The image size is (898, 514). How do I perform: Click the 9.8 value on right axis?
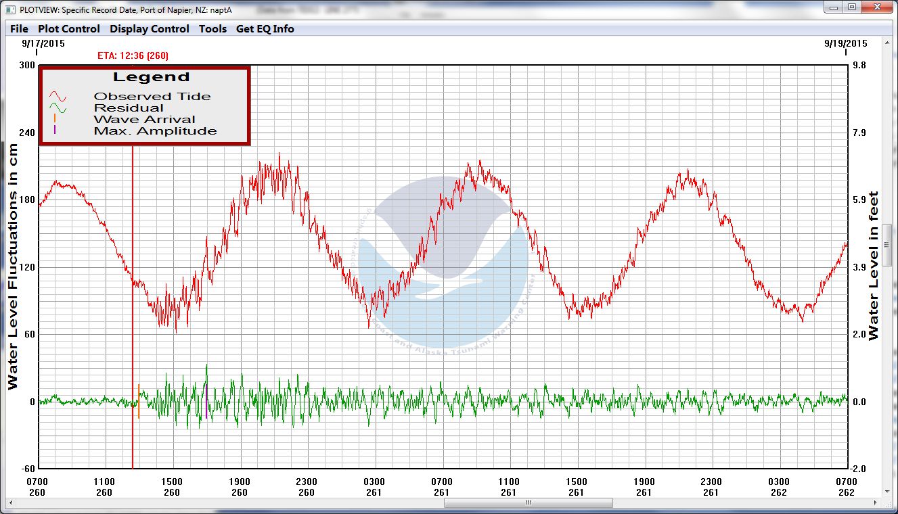click(859, 65)
